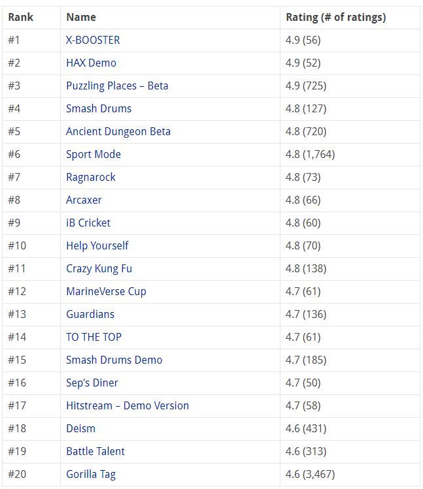
Task: Click MarineVerse Cup link
Action: coord(106,291)
